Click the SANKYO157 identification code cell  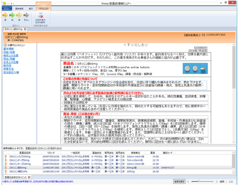[168, 168]
